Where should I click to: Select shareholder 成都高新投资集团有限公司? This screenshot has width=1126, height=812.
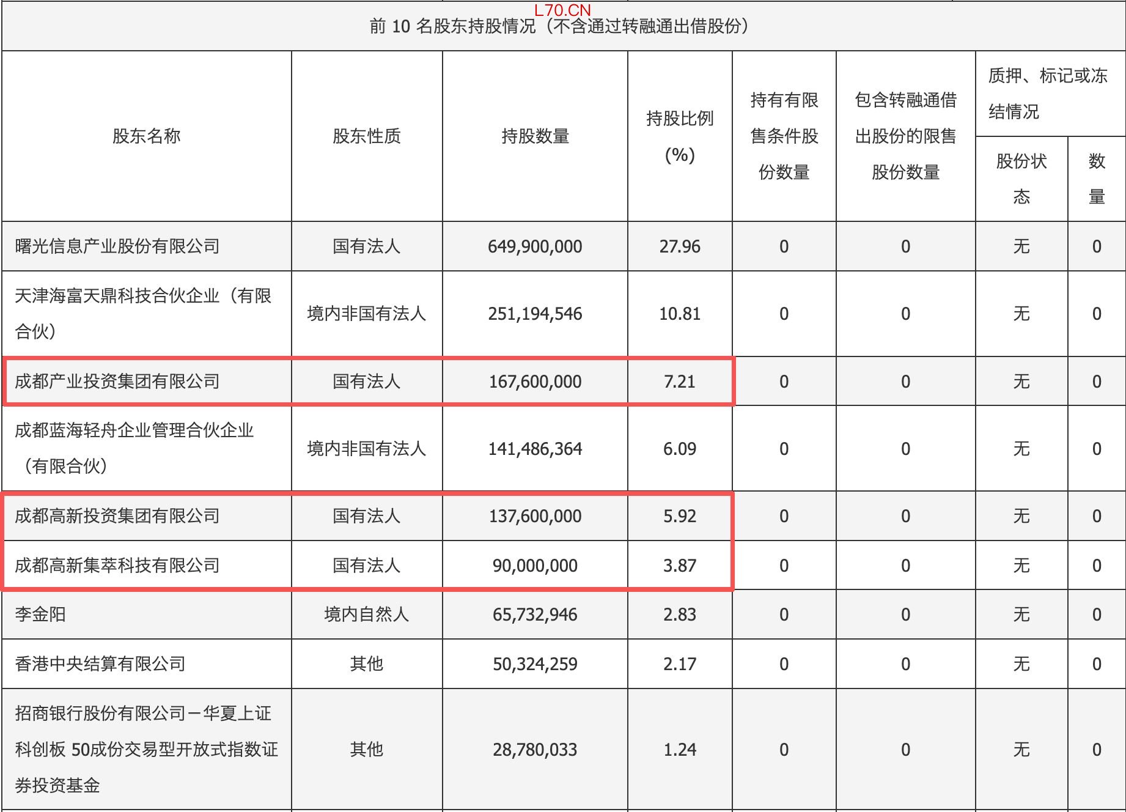(x=117, y=516)
